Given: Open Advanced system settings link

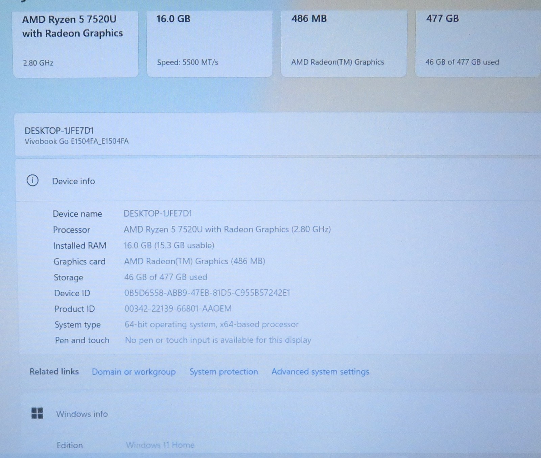Looking at the screenshot, I should click(320, 371).
